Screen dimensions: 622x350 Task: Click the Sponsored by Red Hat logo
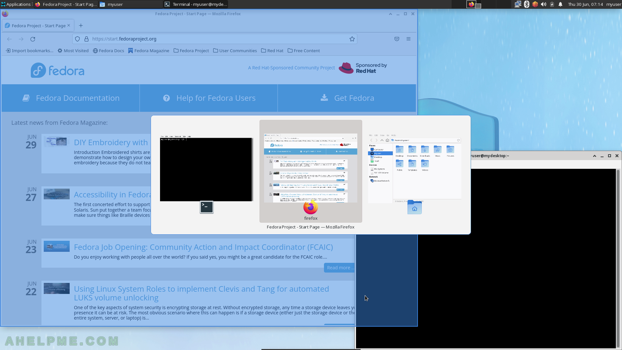[x=363, y=68]
